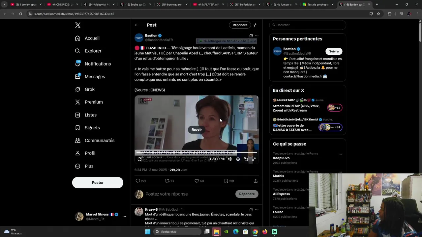Click the Windows Start button
Image resolution: width=422 pixels, height=237 pixels.
148,232
